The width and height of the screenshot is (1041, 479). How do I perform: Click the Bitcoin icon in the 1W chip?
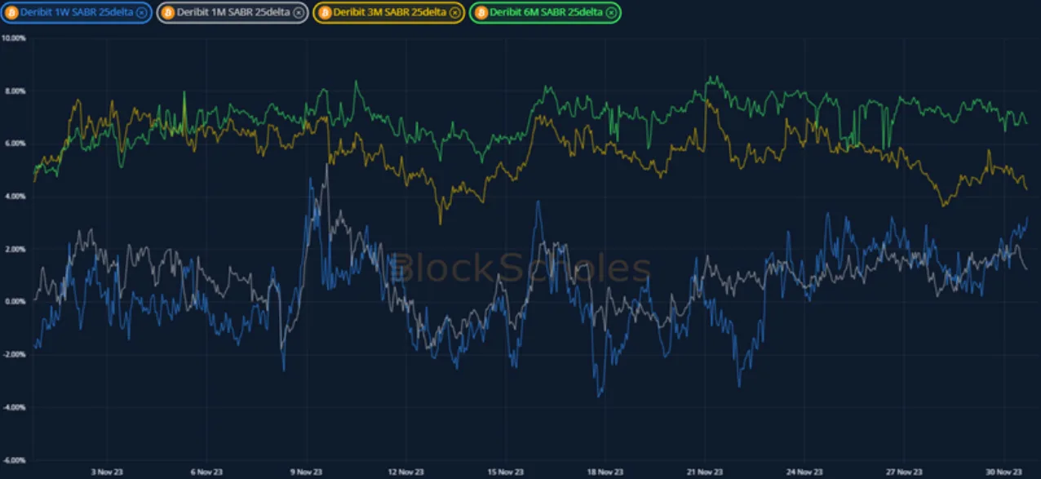pyautogui.click(x=12, y=12)
